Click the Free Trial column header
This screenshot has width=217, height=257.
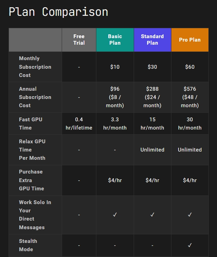click(x=79, y=40)
